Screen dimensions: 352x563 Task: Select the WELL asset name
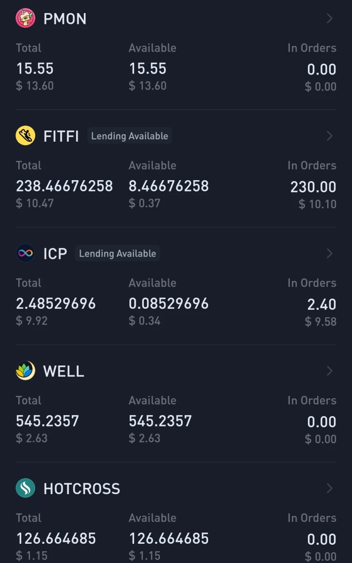tap(63, 372)
